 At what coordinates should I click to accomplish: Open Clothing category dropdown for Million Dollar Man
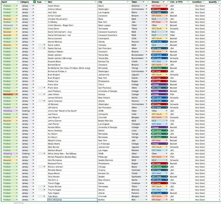pyautogui.click(x=33, y=153)
